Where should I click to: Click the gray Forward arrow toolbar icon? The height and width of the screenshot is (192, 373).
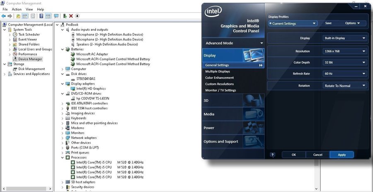pyautogui.click(x=10, y=16)
